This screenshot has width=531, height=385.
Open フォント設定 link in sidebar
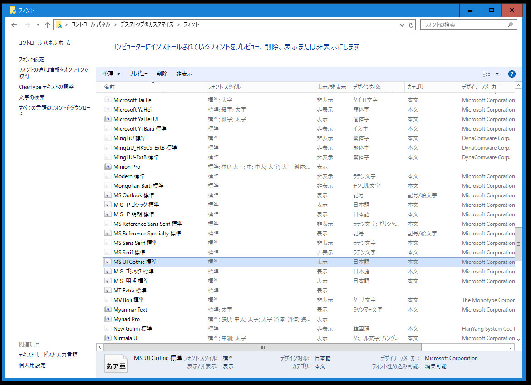click(x=31, y=59)
